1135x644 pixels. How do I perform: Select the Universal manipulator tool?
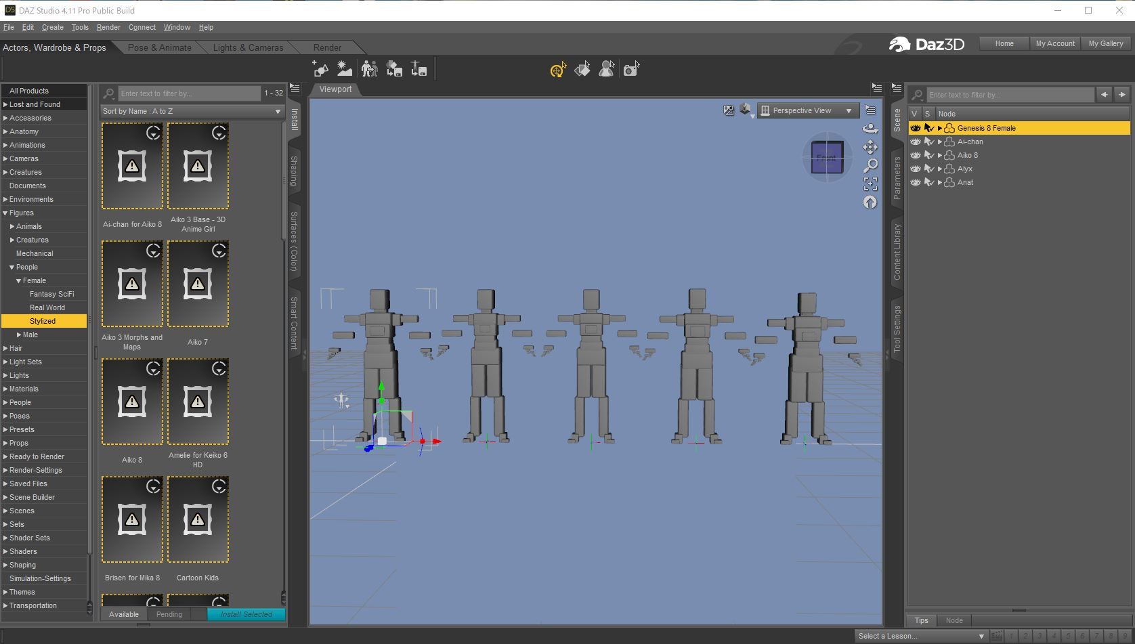click(x=558, y=69)
